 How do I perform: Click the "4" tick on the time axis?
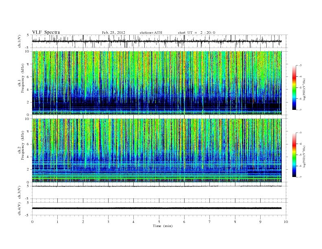click(133, 222)
